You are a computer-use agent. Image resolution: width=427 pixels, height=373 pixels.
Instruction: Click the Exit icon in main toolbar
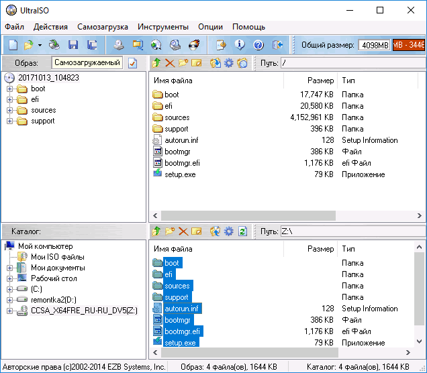(x=277, y=45)
